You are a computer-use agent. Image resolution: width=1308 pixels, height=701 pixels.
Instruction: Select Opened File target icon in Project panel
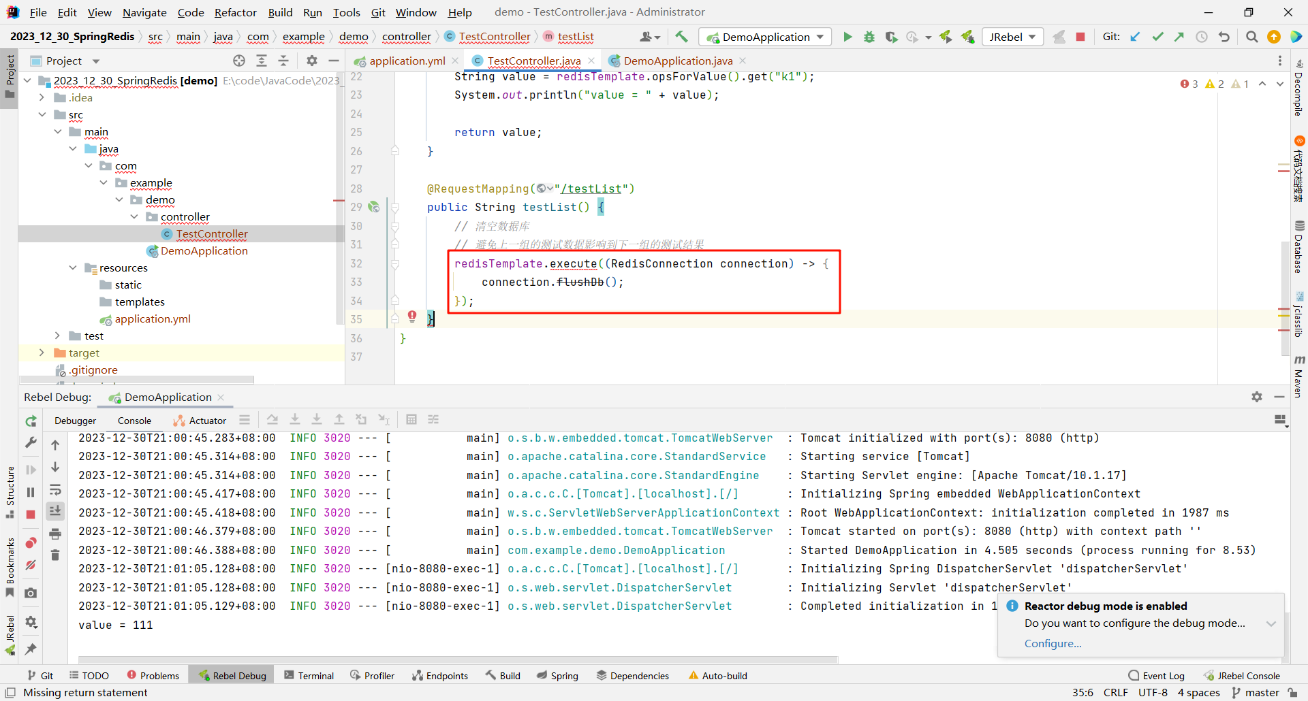click(x=239, y=61)
